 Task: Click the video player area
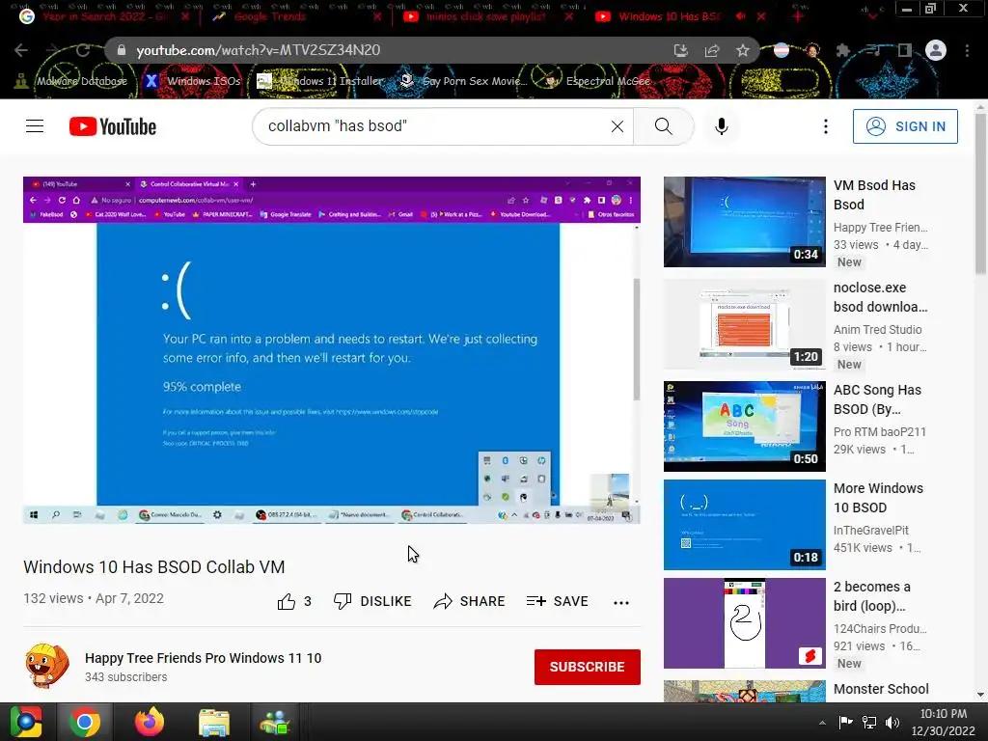point(332,350)
